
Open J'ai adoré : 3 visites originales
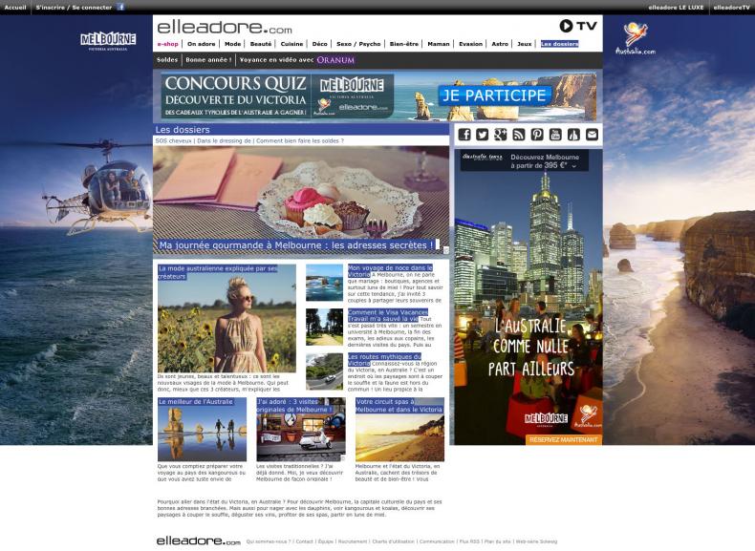[294, 405]
